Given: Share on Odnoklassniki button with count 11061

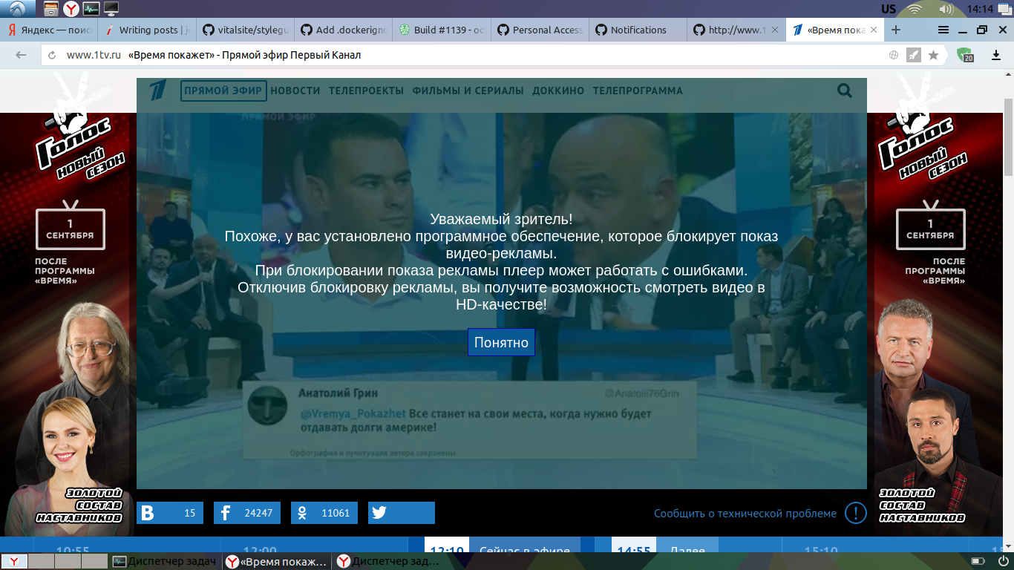Looking at the screenshot, I should [x=324, y=513].
